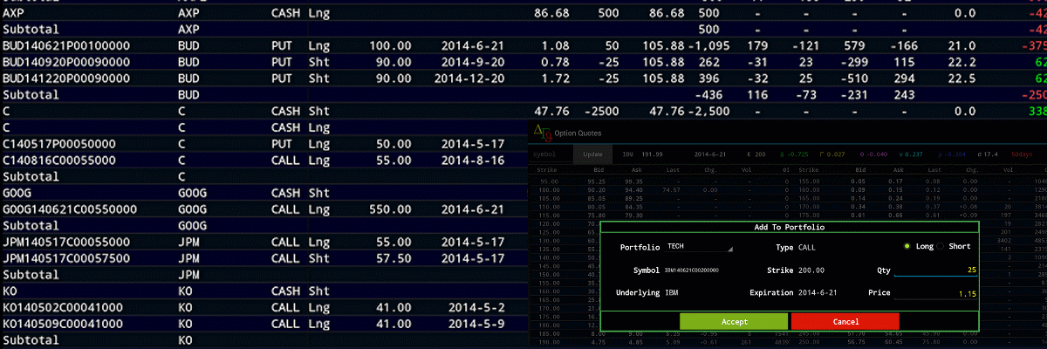Viewport: 1047px width, 349px height.
Task: Click the 2014-8-16 expiration cell
Action: (x=473, y=161)
